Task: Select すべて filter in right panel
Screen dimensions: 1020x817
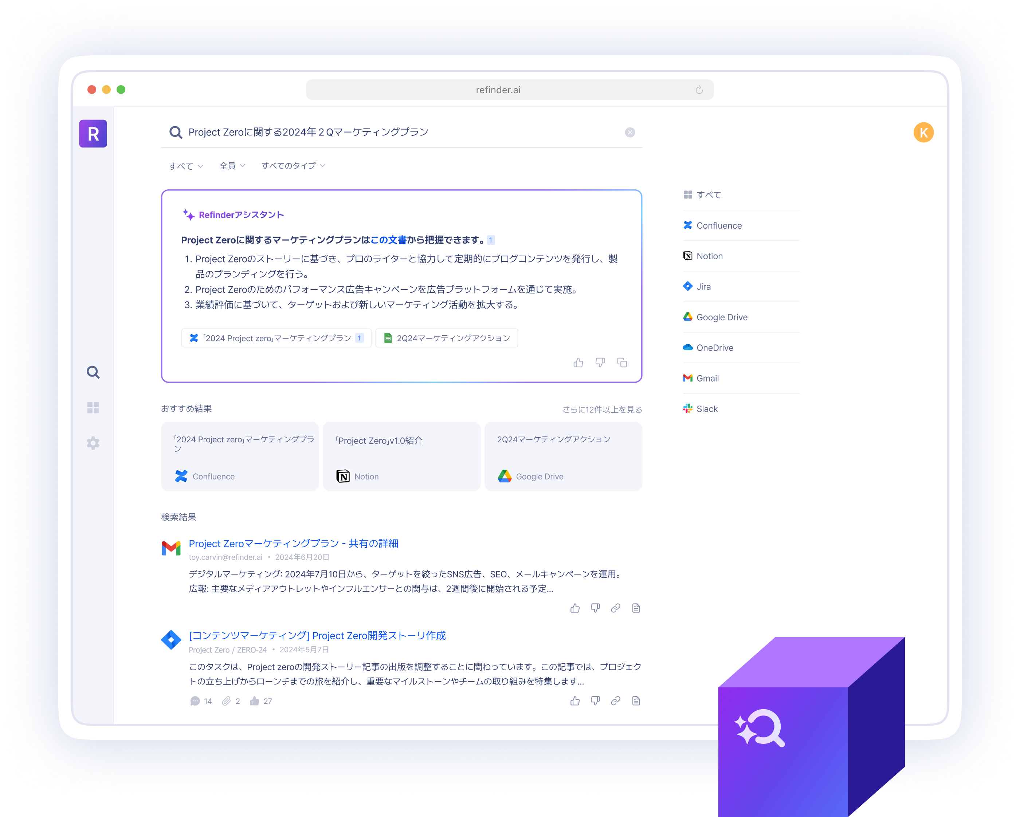Action: click(x=741, y=195)
